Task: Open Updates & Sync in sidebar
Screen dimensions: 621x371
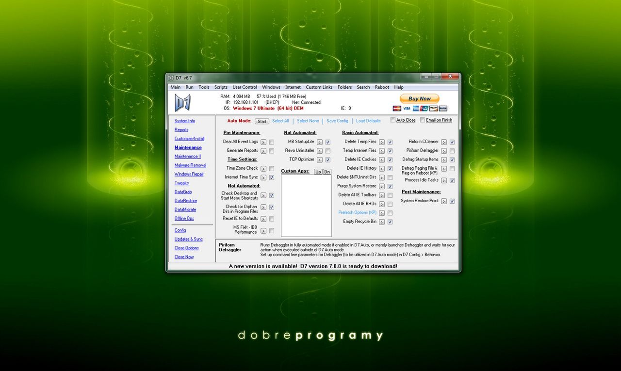Action: coord(189,239)
